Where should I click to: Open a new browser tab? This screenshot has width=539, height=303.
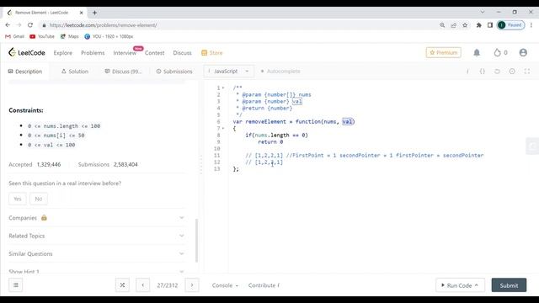point(94,13)
